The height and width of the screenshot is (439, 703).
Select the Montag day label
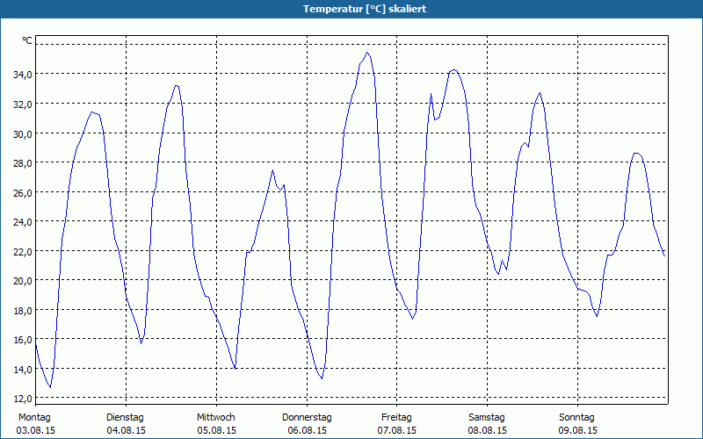click(x=34, y=418)
